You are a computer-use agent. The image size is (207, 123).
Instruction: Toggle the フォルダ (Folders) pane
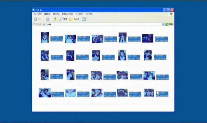(x=74, y=19)
